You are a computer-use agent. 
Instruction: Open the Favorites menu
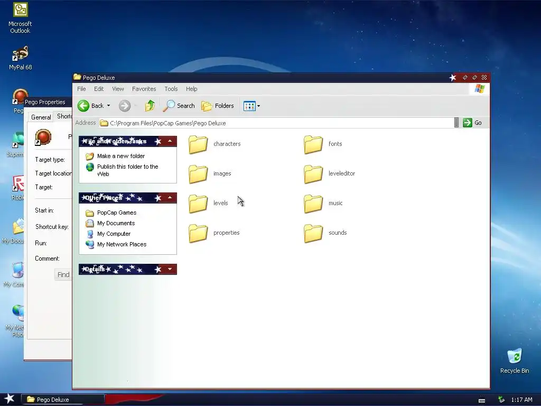[x=144, y=89]
